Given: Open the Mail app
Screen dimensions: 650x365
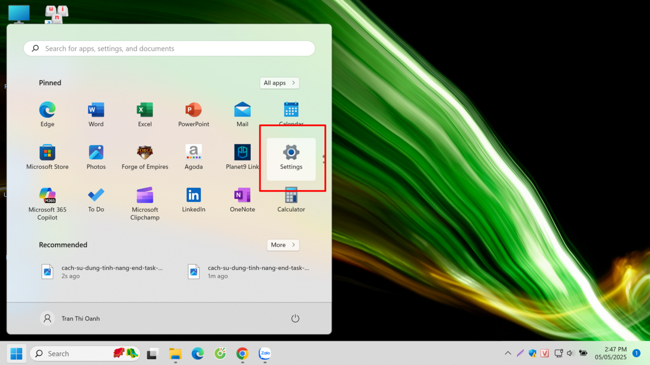Looking at the screenshot, I should coord(242,115).
